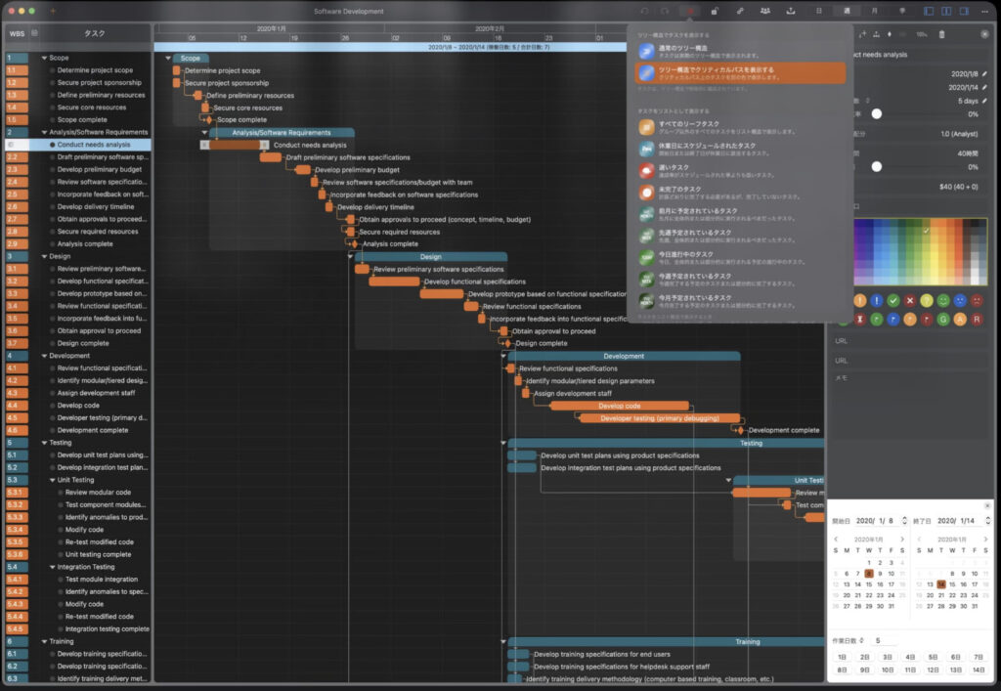Select the red X status icon
Screen dimensions: 1001x691
[910, 300]
